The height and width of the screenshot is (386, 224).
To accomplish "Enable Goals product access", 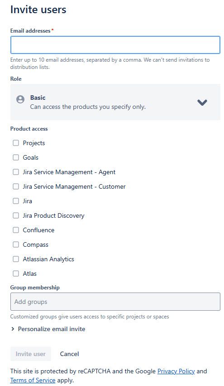I will point(16,157).
